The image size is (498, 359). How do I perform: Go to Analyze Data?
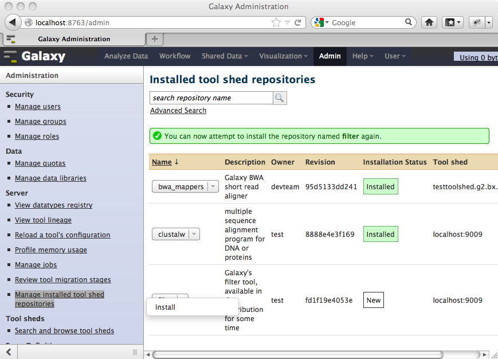point(126,56)
